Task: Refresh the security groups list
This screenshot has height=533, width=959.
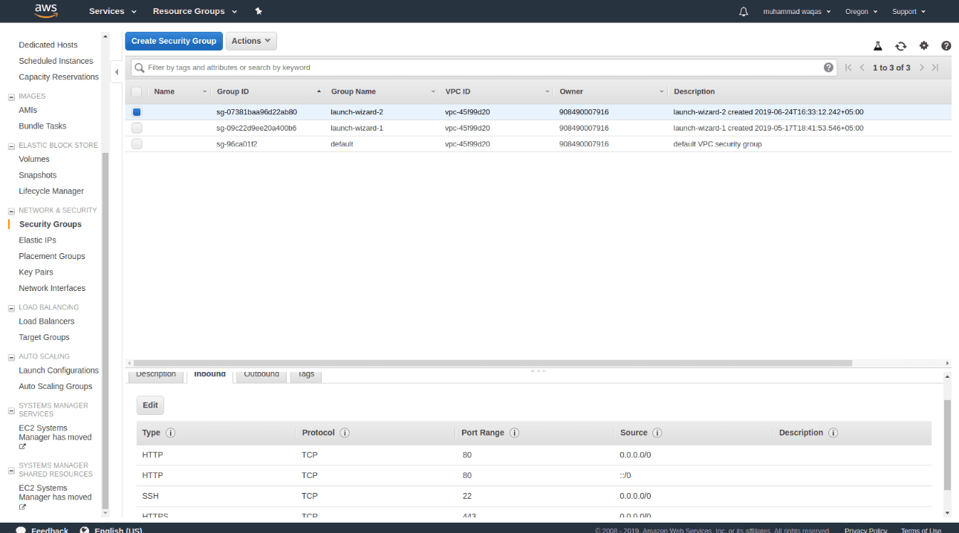Action: (900, 45)
